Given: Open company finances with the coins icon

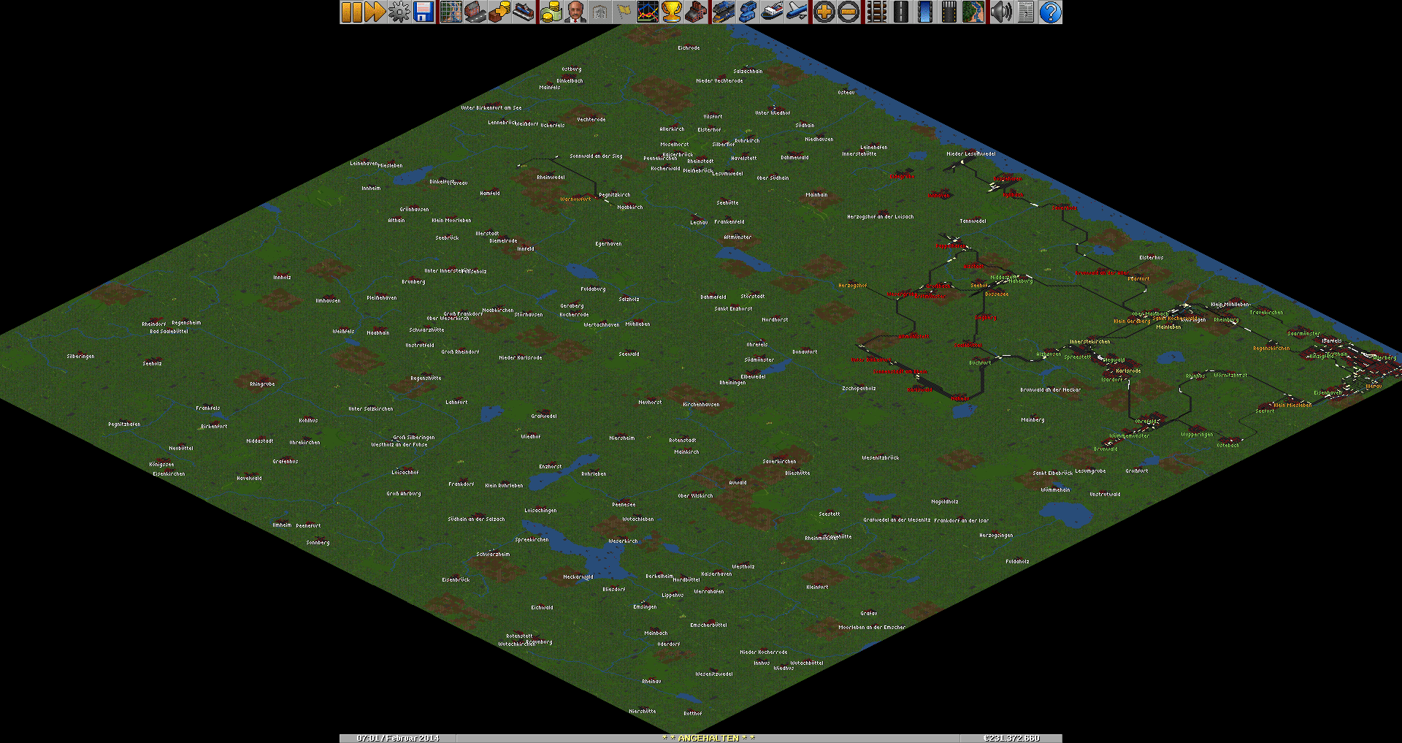Looking at the screenshot, I should tap(551, 12).
